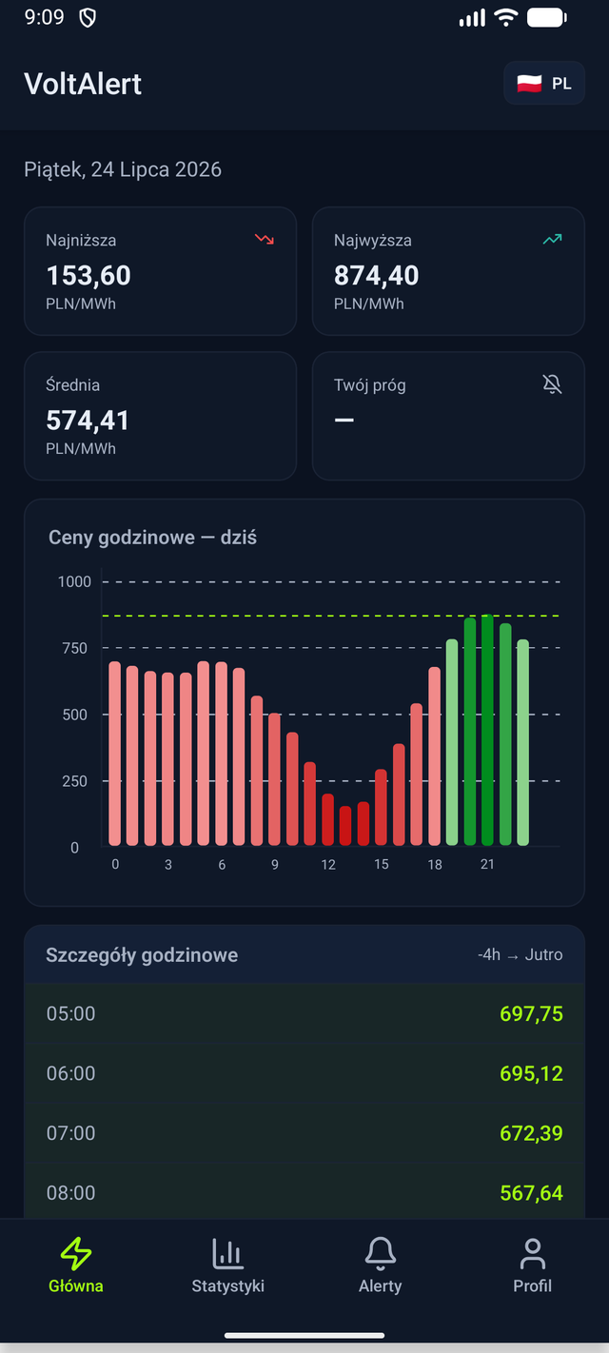Screen dimensions: 609x1353
Task: Go to the Główna tab
Action: [76, 1265]
